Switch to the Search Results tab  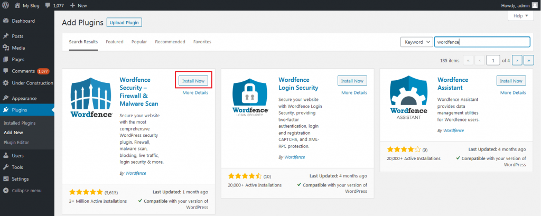(x=83, y=42)
